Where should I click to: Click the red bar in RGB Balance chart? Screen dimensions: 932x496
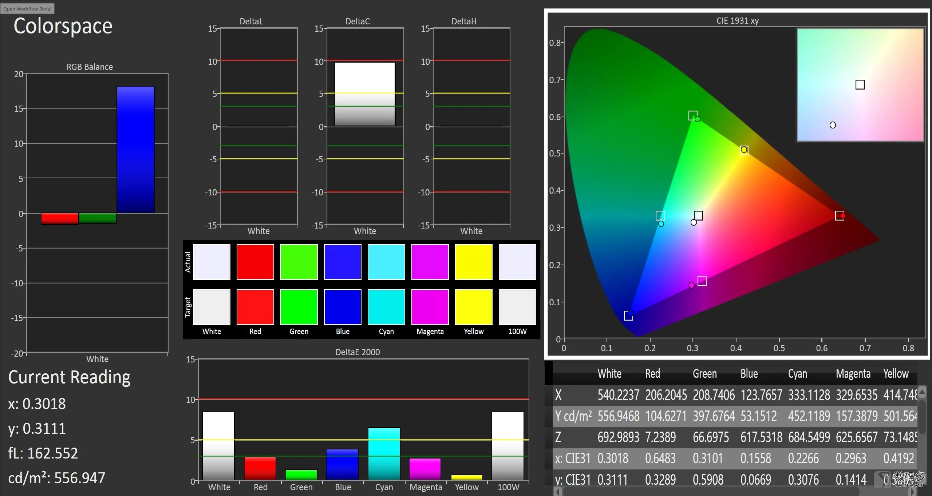coord(60,219)
